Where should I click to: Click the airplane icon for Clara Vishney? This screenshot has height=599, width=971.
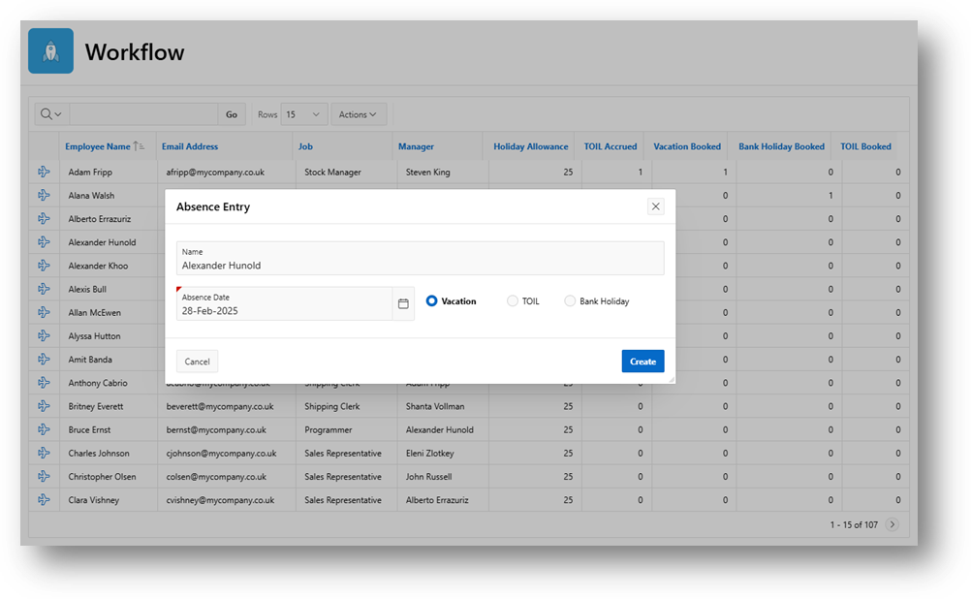point(44,500)
